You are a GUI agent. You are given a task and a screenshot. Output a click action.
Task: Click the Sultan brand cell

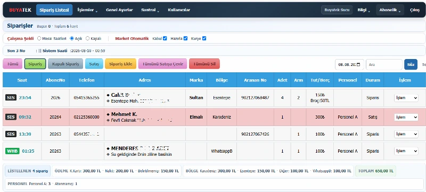(x=196, y=98)
